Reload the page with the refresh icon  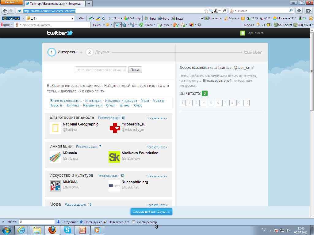(x=224, y=11)
